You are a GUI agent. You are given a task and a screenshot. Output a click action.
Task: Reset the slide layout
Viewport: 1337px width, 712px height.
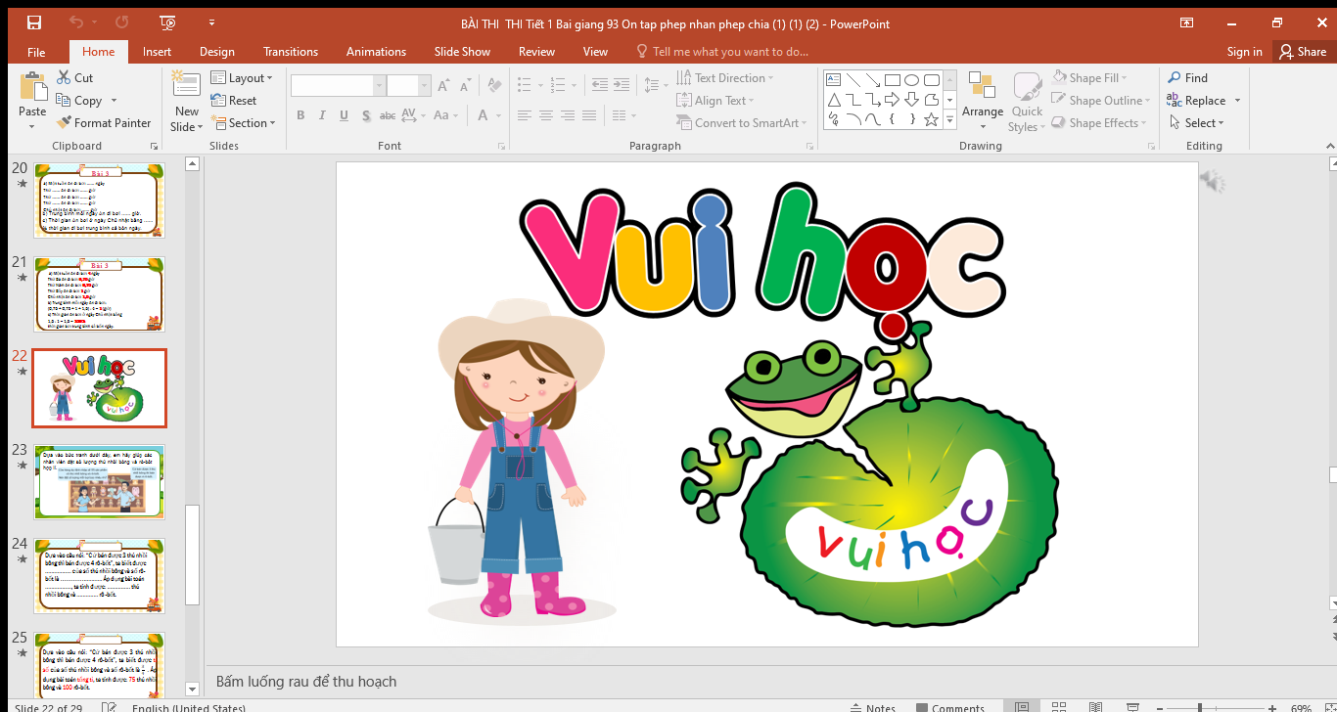point(233,100)
